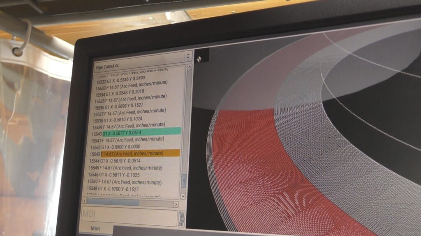Select green highlighted line 15540 G1 X -0.5877
Viewport: 421px width, 236px height.
click(x=136, y=133)
